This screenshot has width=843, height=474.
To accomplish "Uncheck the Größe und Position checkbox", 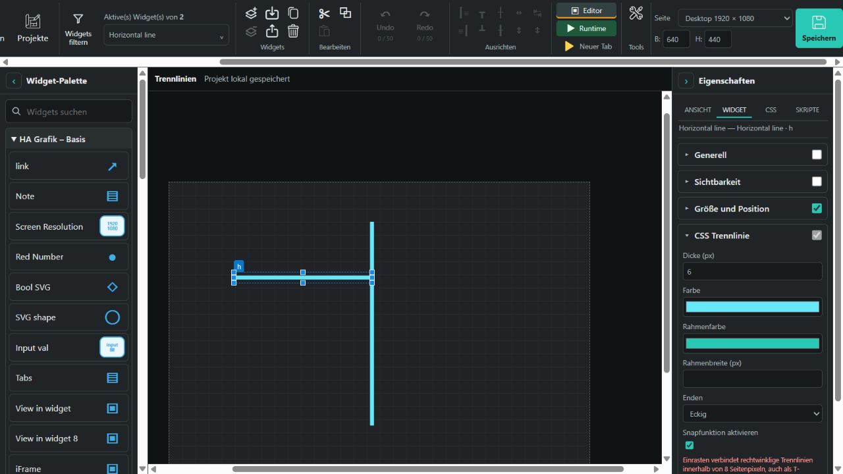I will [817, 209].
